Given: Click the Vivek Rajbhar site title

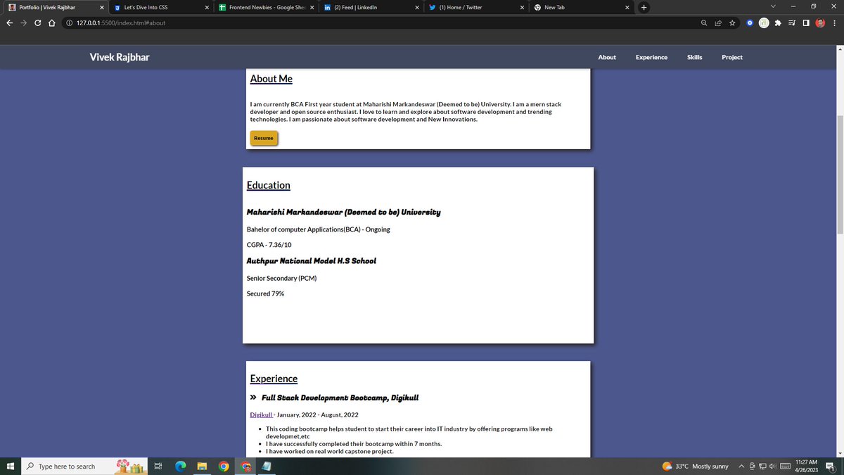Looking at the screenshot, I should coord(120,57).
